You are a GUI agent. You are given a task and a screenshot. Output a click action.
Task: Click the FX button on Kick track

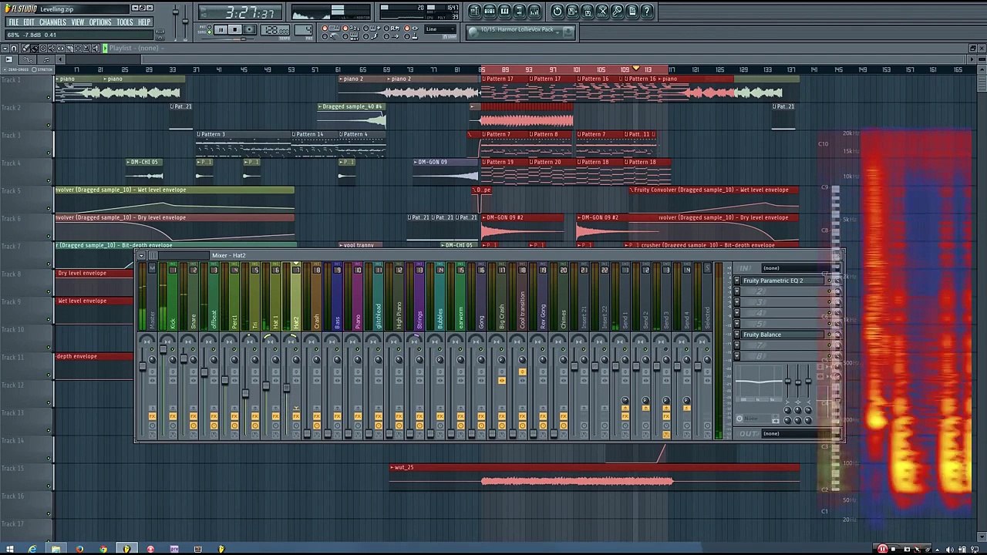click(173, 416)
